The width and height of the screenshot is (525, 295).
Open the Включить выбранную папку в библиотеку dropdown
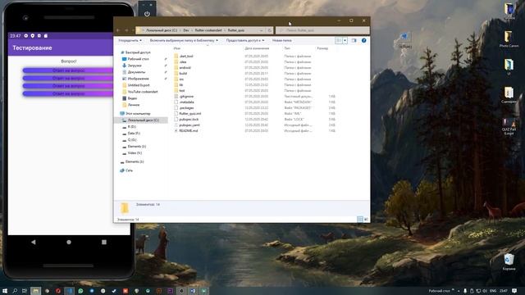point(184,40)
